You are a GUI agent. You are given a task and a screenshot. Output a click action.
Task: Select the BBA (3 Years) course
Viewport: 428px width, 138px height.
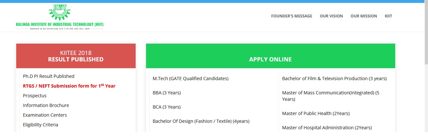coord(167,93)
